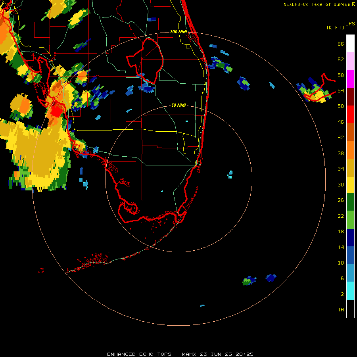The height and width of the screenshot is (357, 357).
Task: Select the dark green legend swatch
Action: (350, 202)
